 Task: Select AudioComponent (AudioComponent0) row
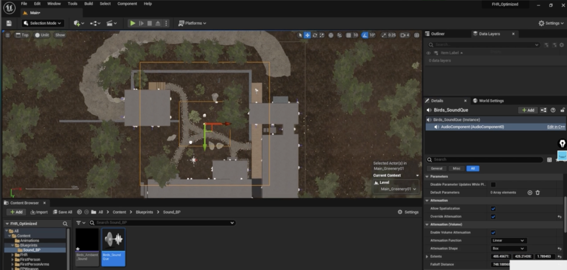pyautogui.click(x=496, y=127)
